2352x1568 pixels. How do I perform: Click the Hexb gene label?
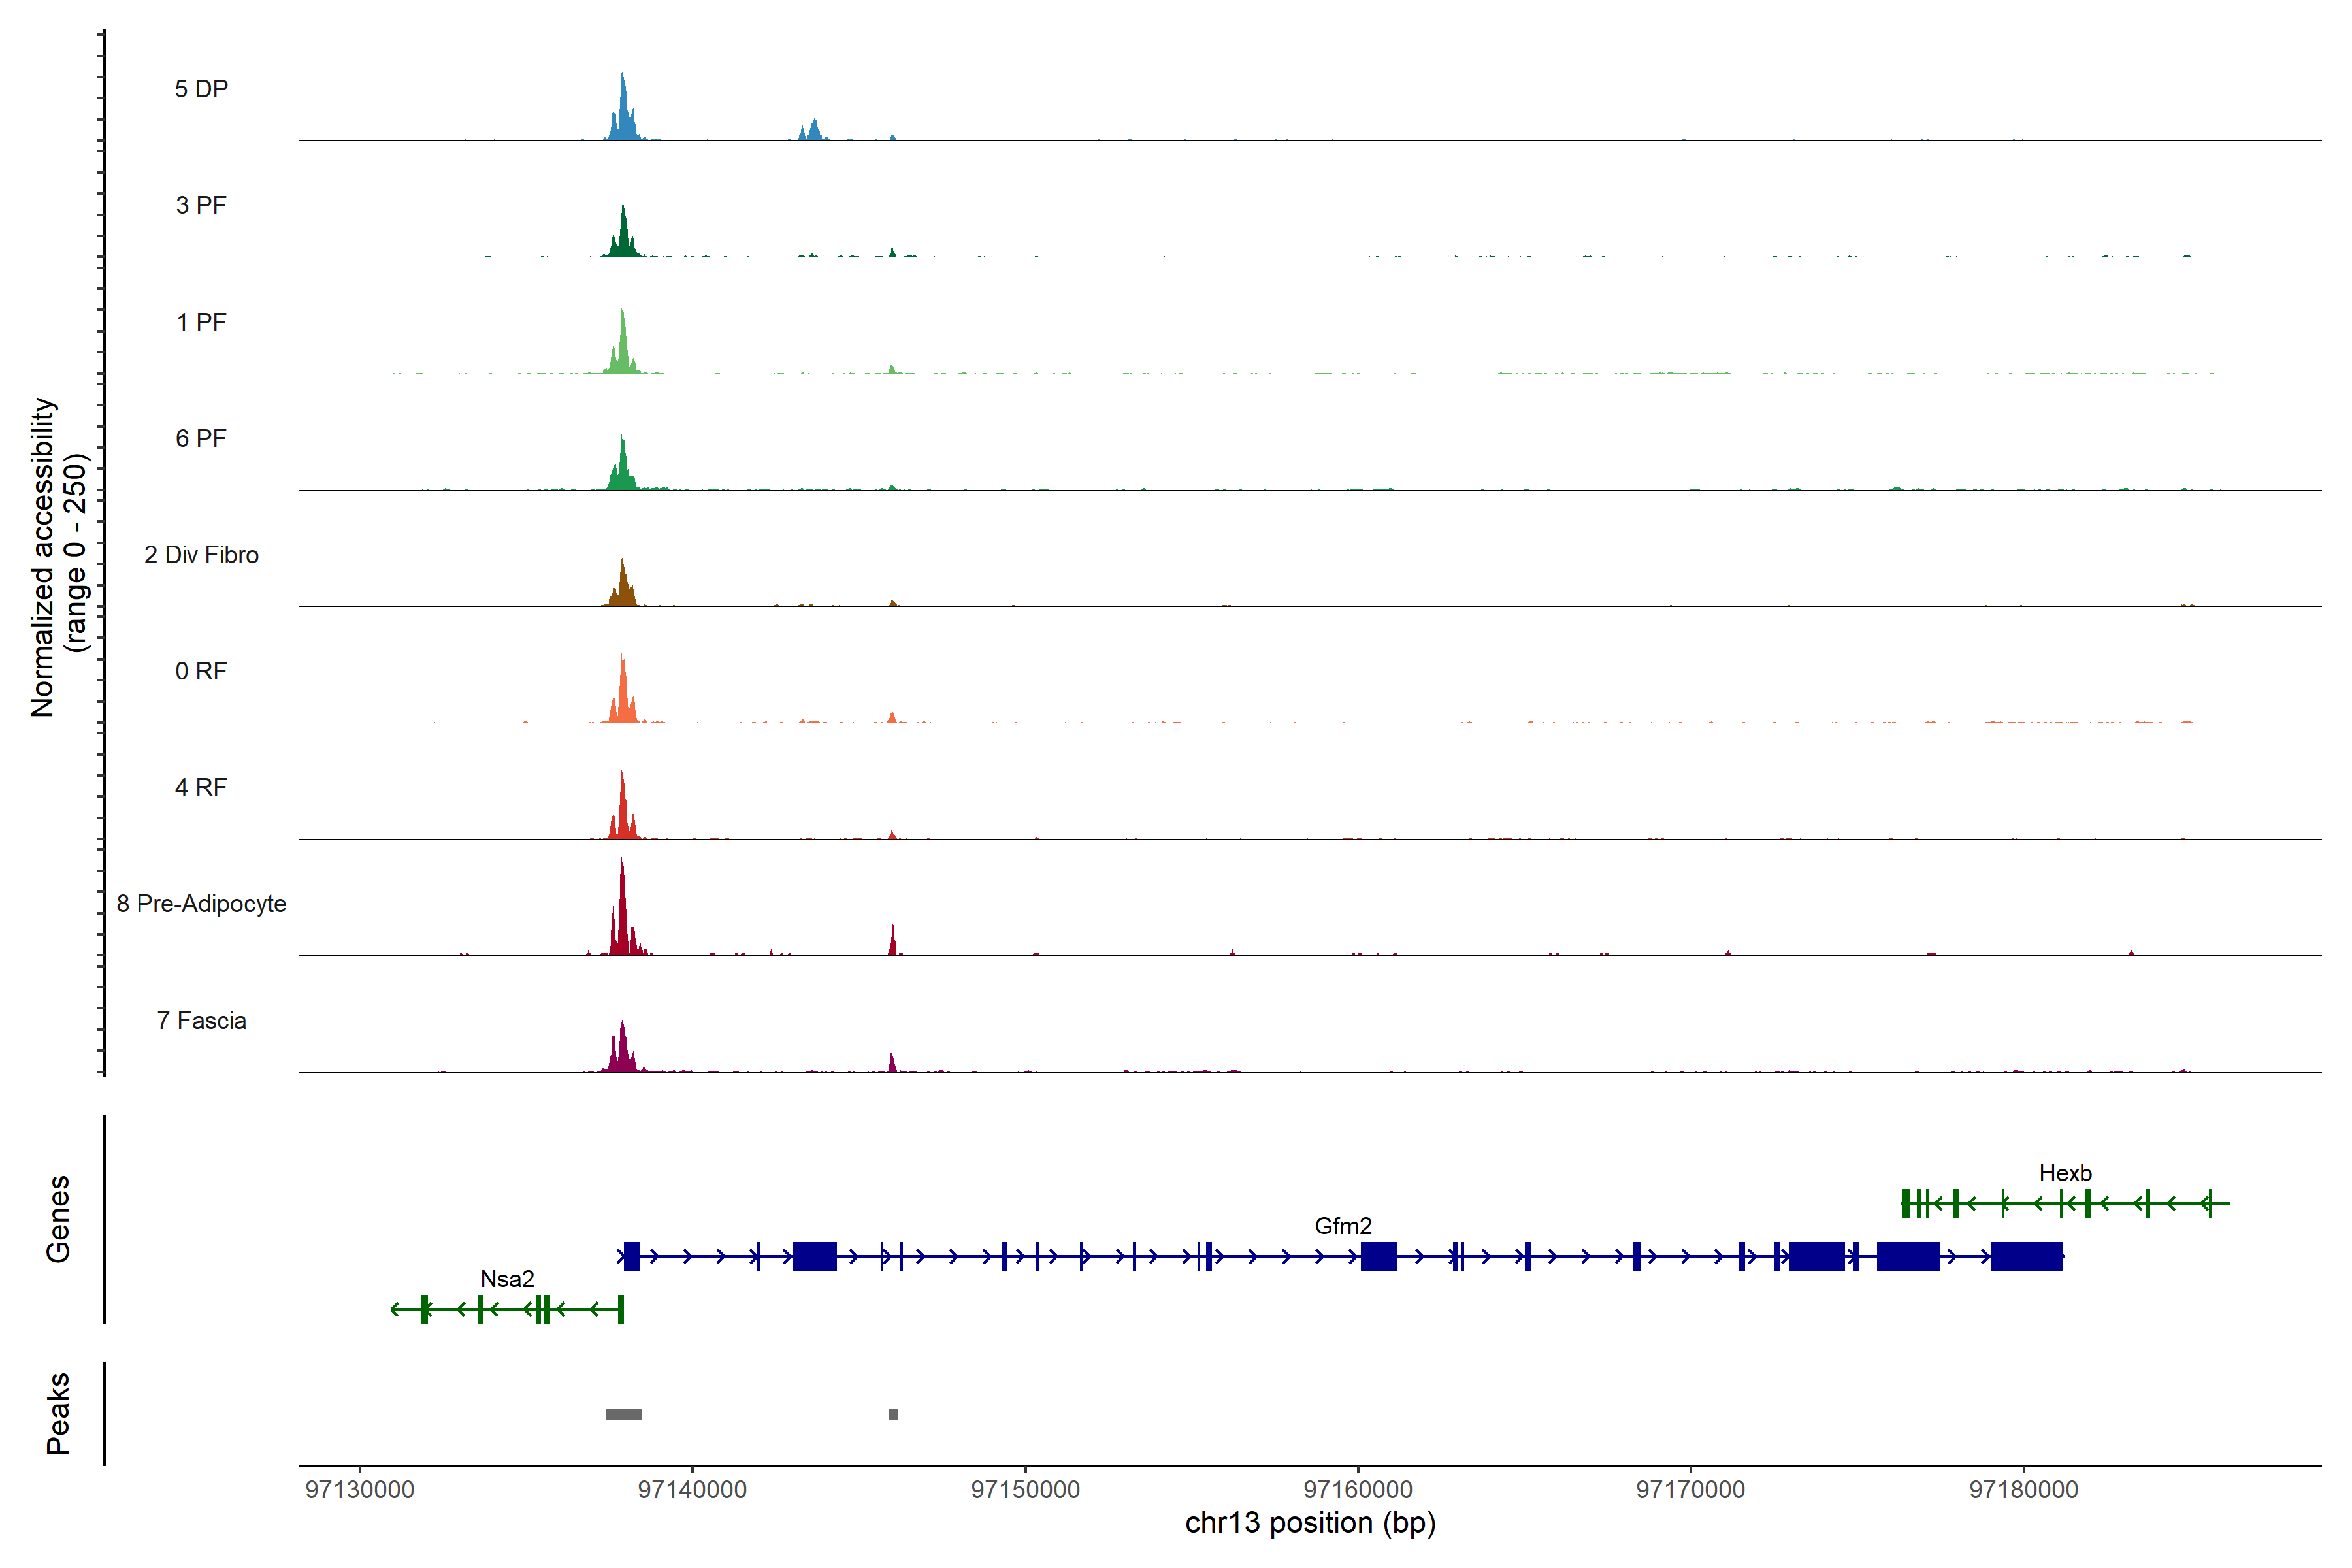click(2065, 1173)
